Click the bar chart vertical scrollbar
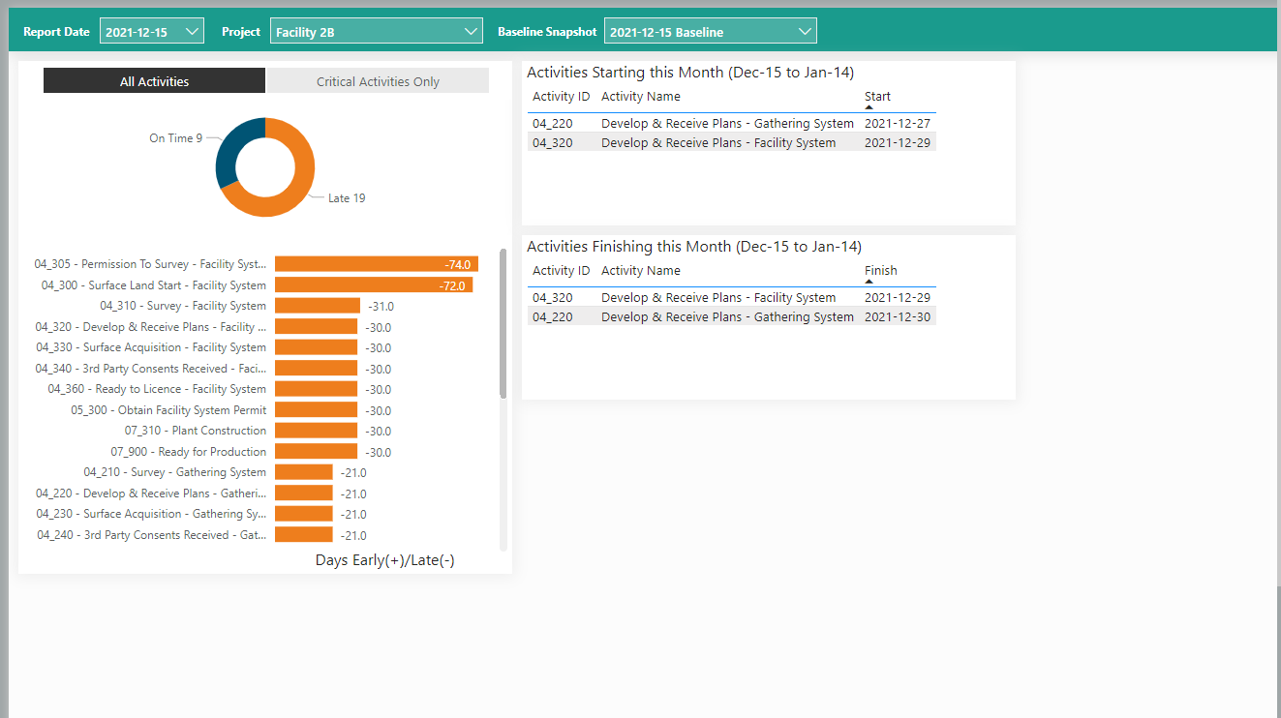Viewport: 1281px width, 718px height. (x=503, y=324)
